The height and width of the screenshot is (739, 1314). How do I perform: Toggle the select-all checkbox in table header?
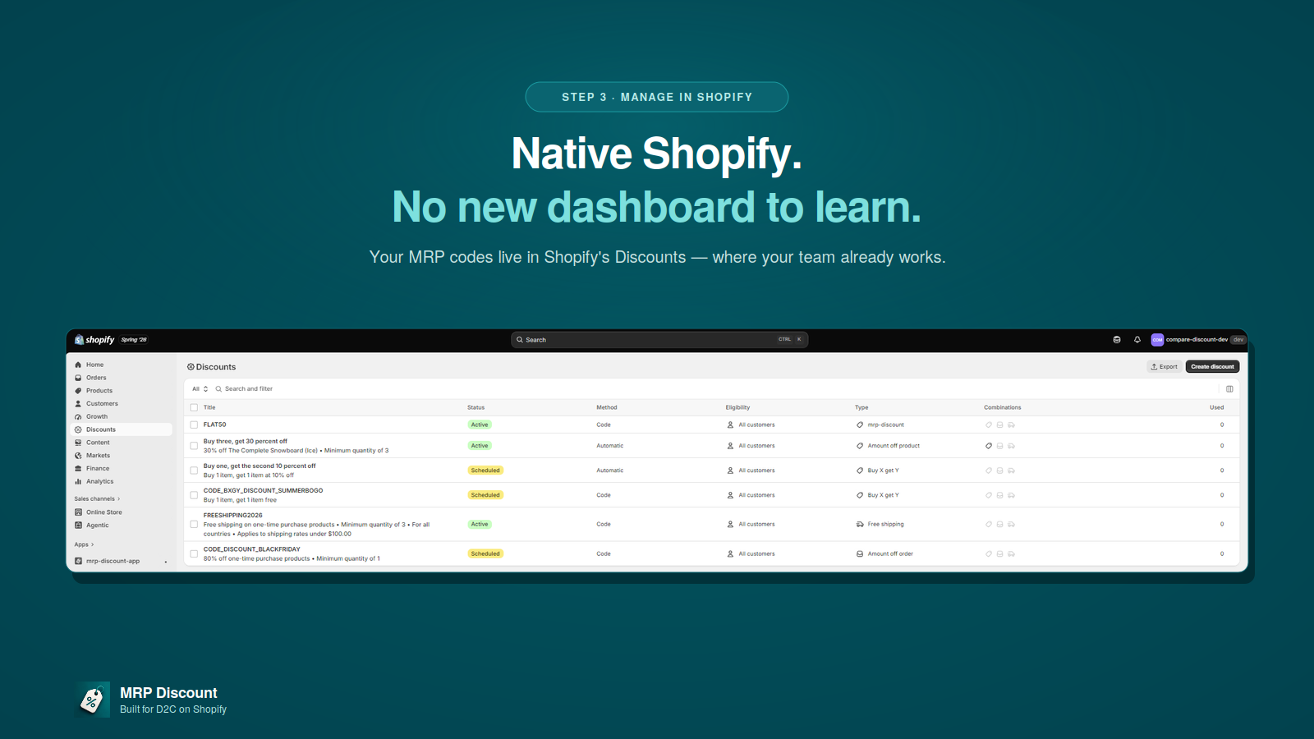(x=194, y=407)
